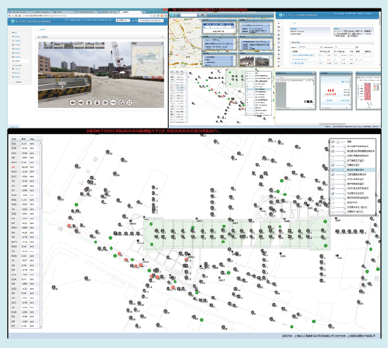Viewport: 388px width, 348px height.
Task: Zoom out with the panorama minus icon
Action: tap(113, 102)
